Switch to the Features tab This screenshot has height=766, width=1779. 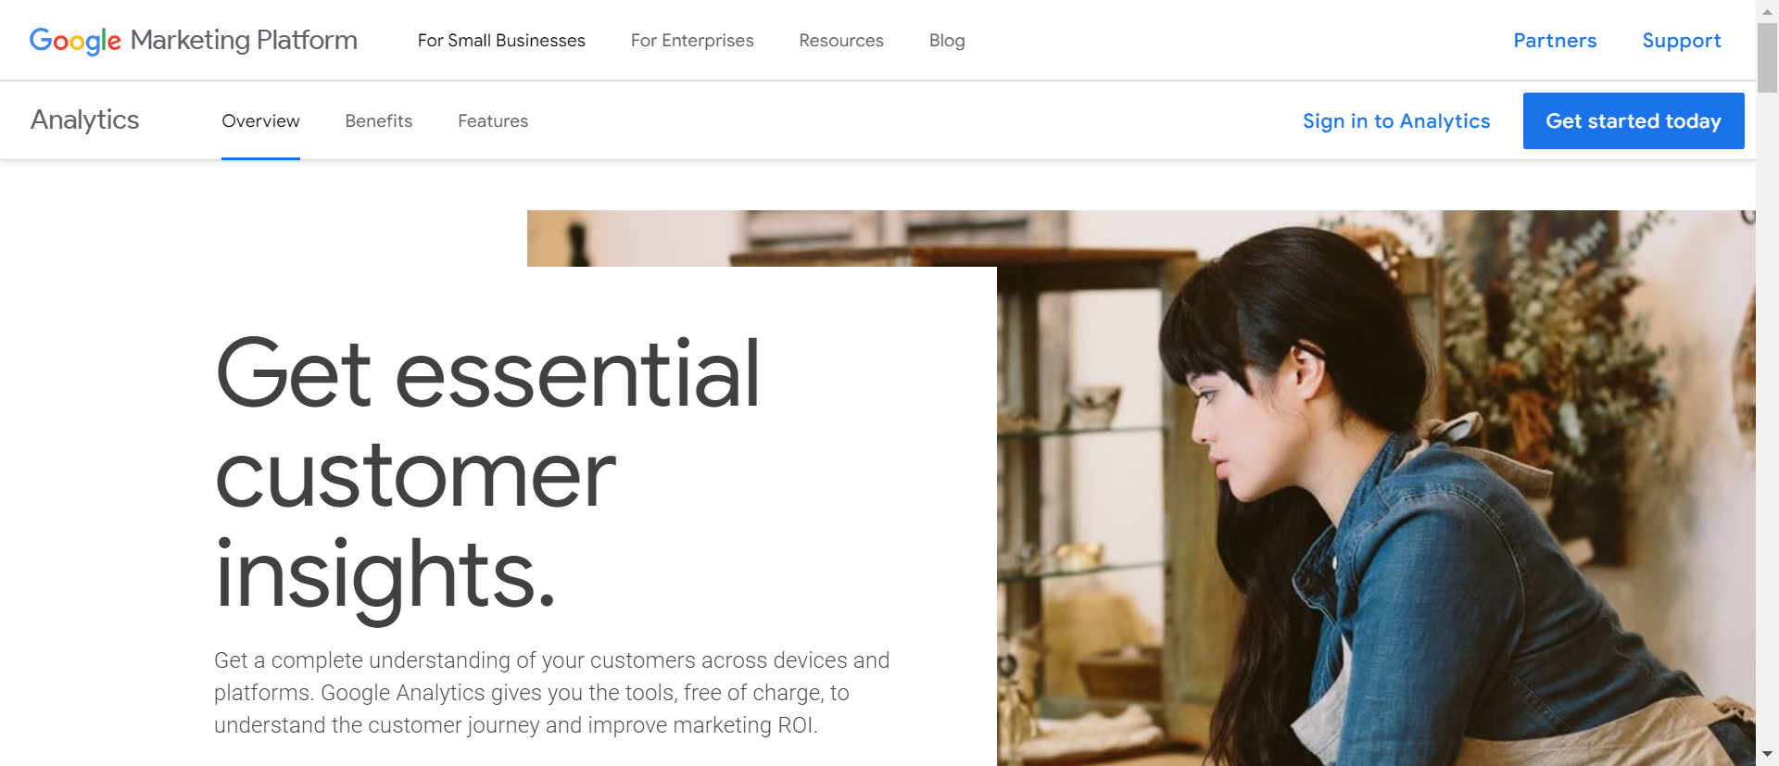point(493,121)
